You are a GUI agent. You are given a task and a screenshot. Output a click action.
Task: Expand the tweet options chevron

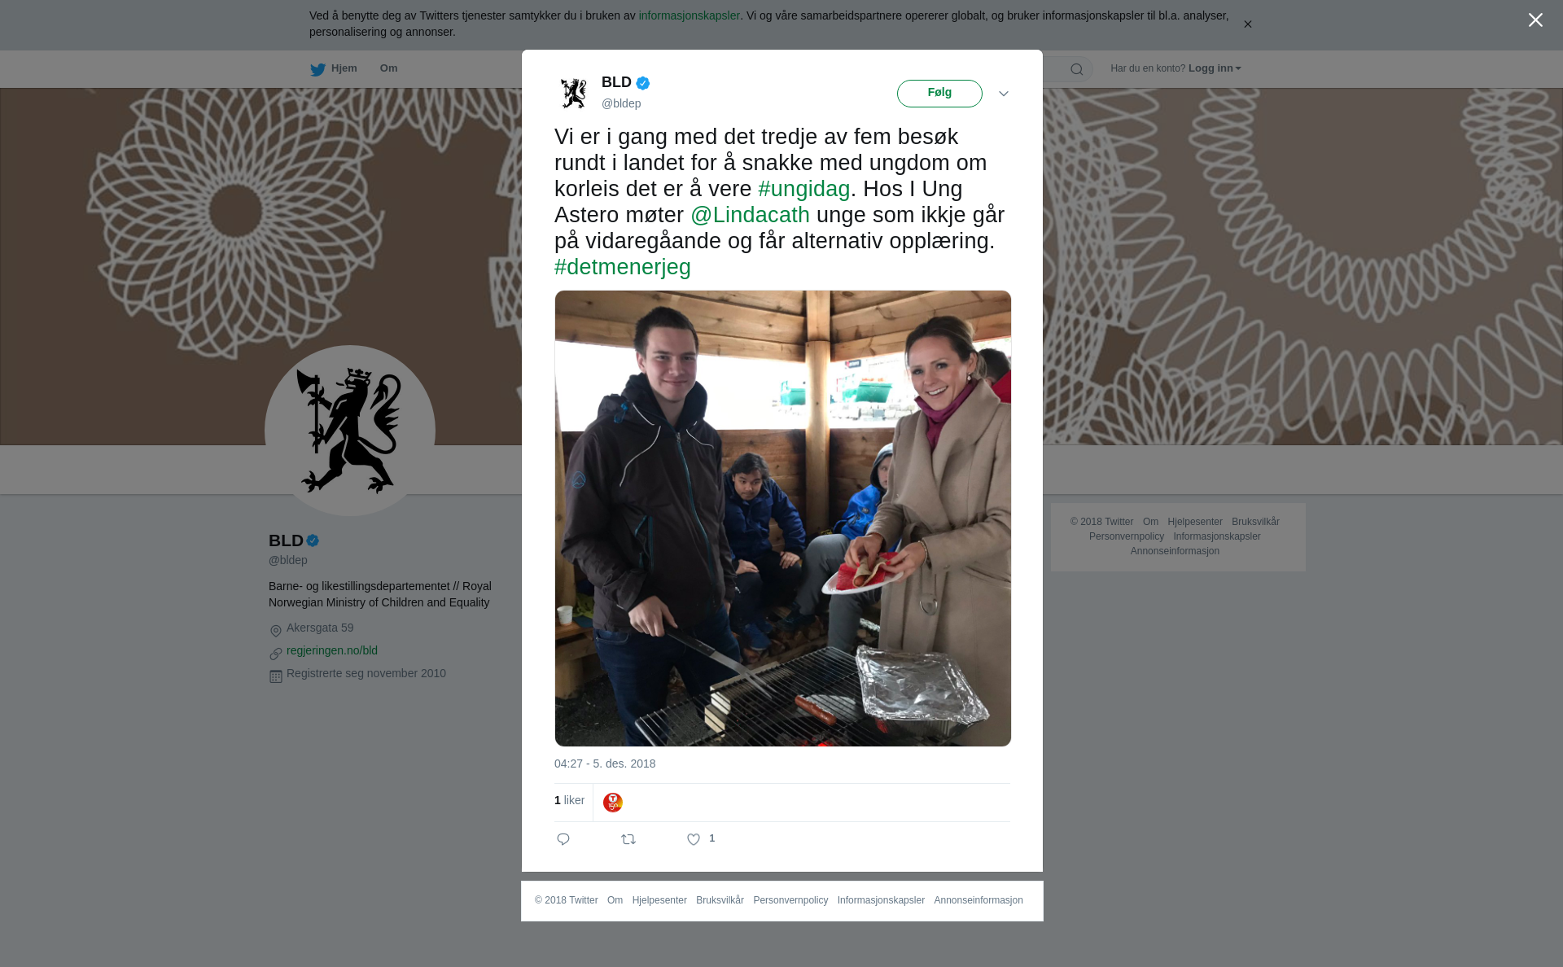tap(1004, 94)
